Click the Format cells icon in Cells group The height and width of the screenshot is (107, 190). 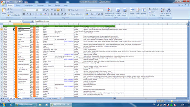click(x=144, y=10)
